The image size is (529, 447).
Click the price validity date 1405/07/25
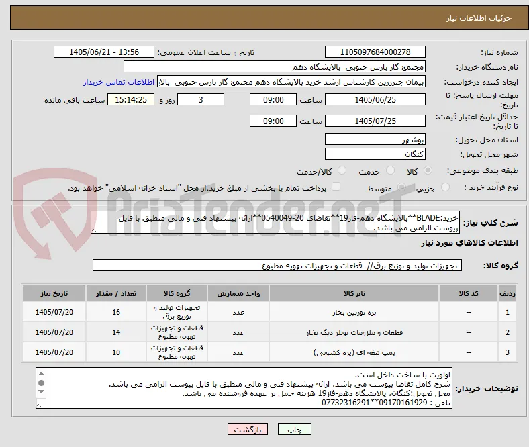tap(375, 121)
